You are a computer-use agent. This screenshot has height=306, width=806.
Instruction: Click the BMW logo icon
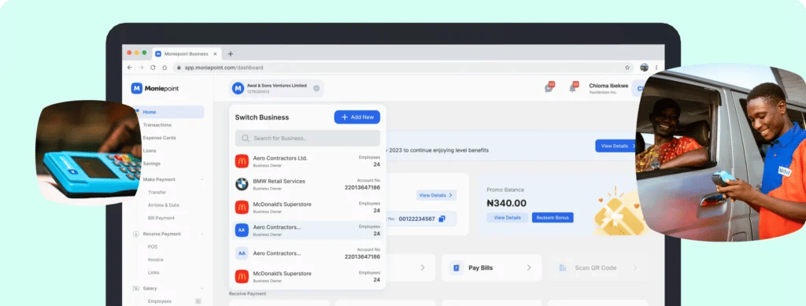[242, 184]
